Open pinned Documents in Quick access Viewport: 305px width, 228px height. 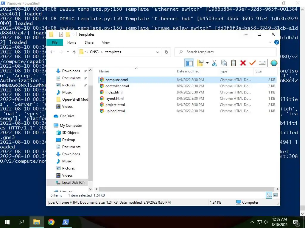click(71, 78)
